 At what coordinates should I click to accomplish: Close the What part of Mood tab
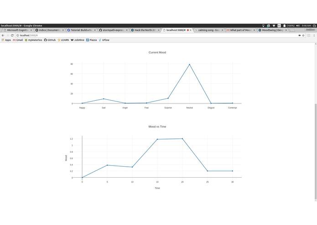[x=255, y=30]
